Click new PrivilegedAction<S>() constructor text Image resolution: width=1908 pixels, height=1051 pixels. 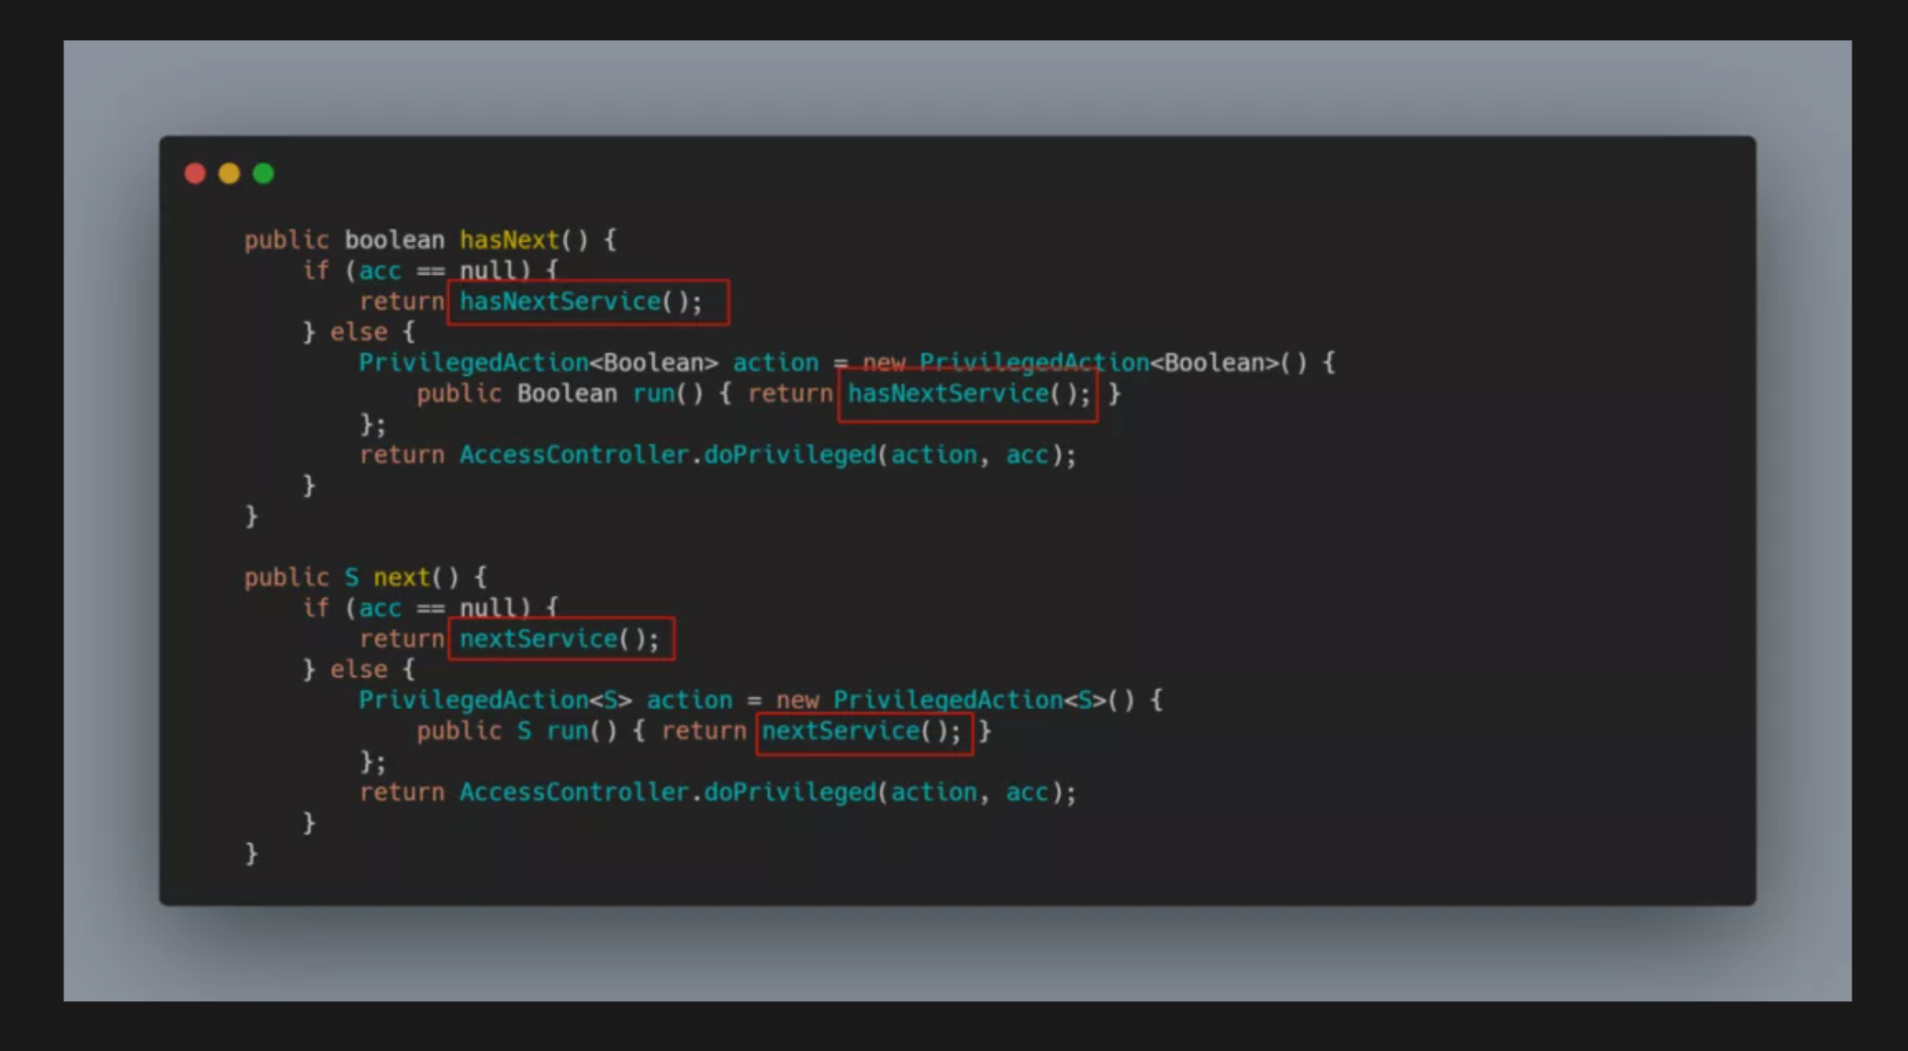[x=956, y=700]
